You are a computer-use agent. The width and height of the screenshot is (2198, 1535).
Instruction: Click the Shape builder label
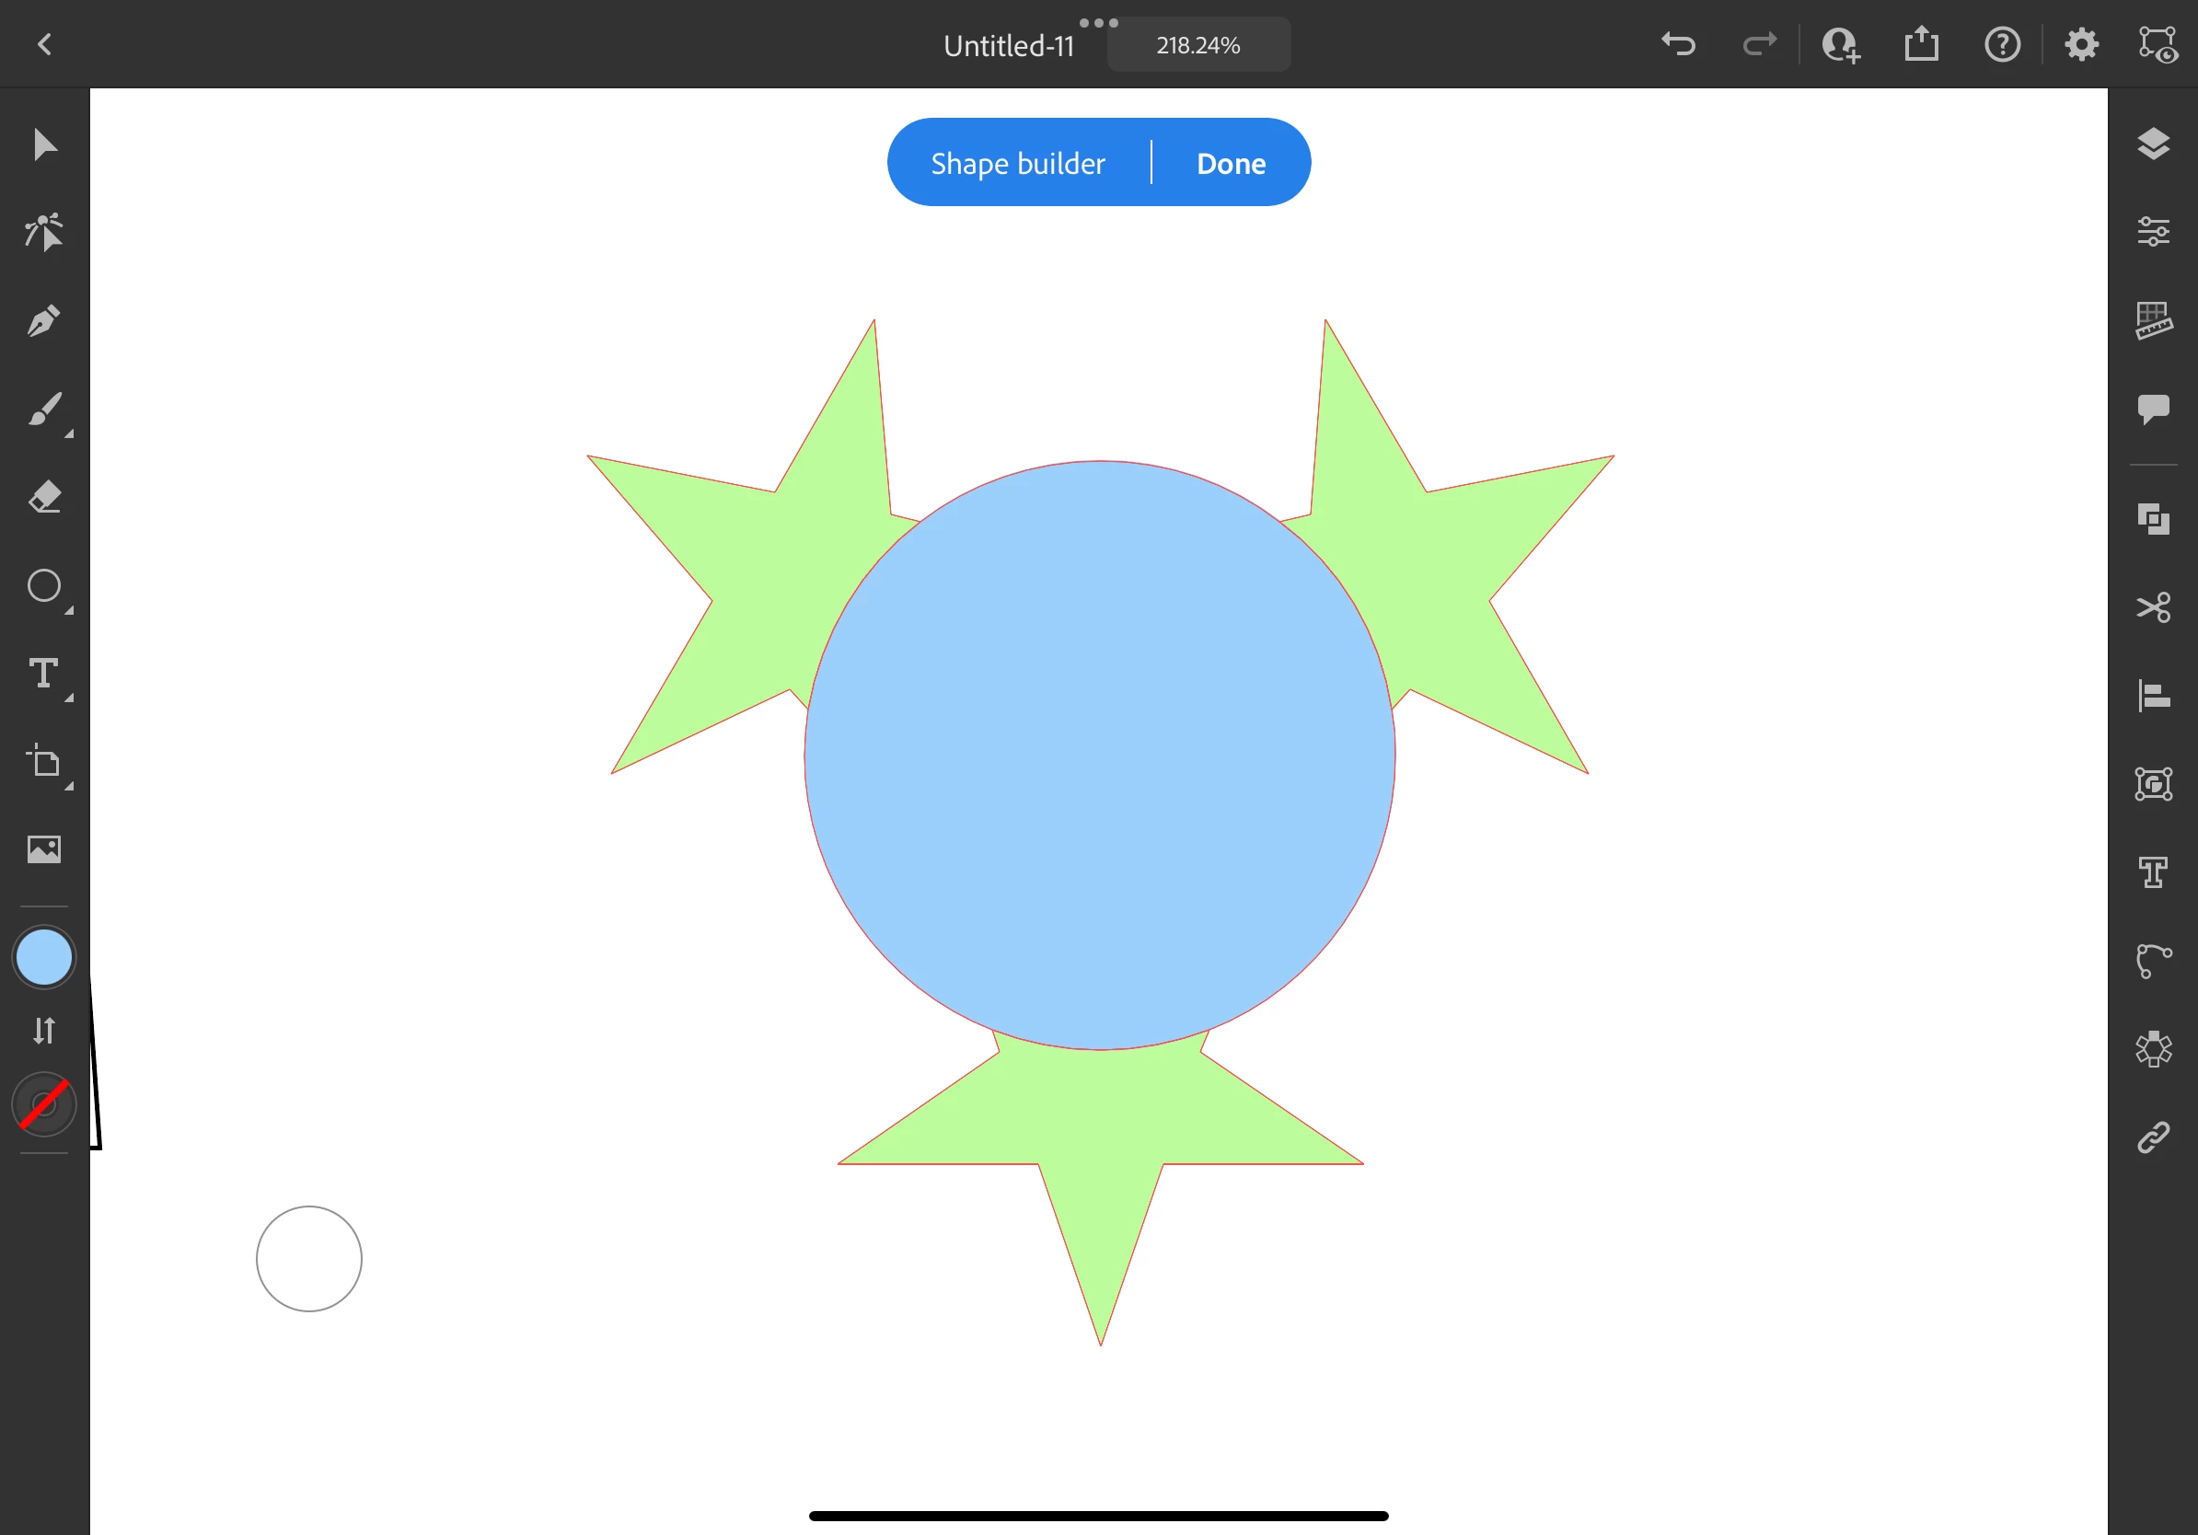[1017, 164]
